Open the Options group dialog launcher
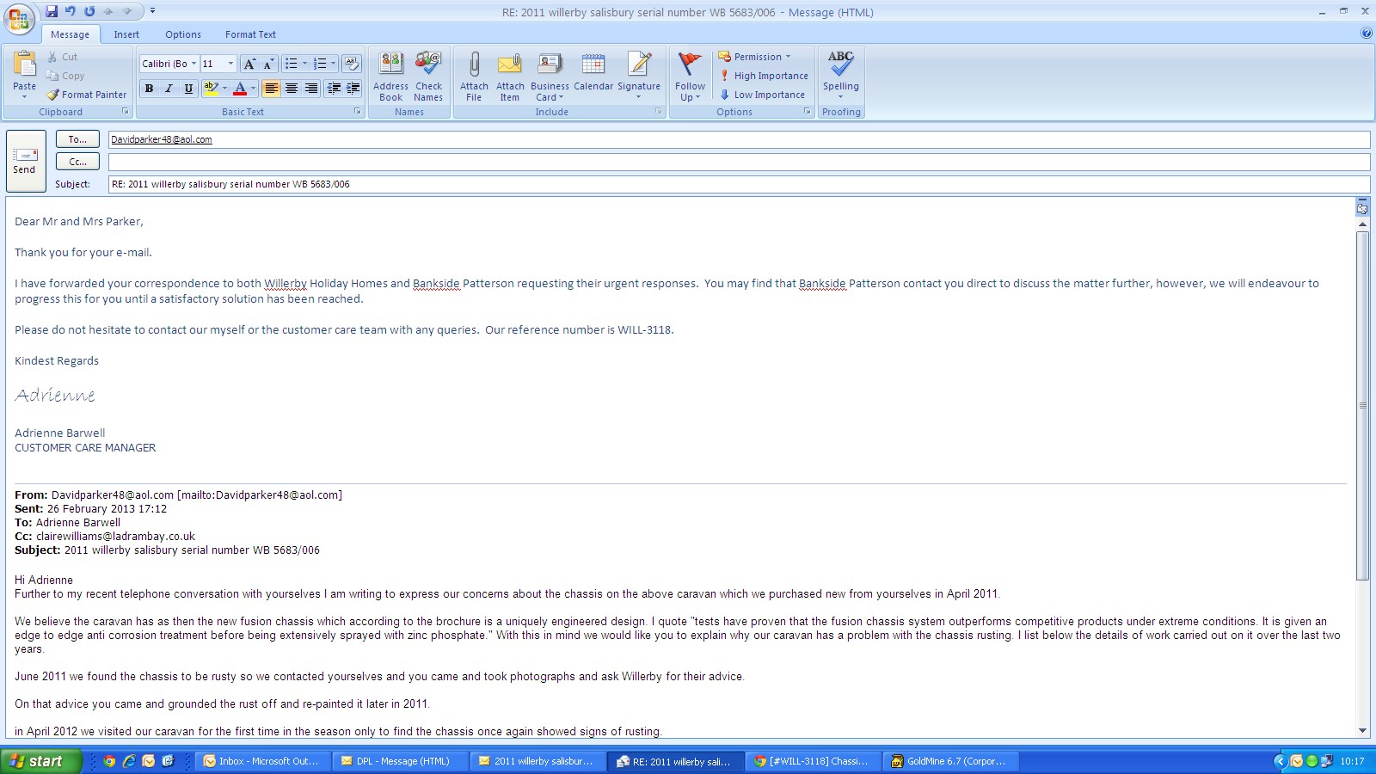 (x=808, y=112)
